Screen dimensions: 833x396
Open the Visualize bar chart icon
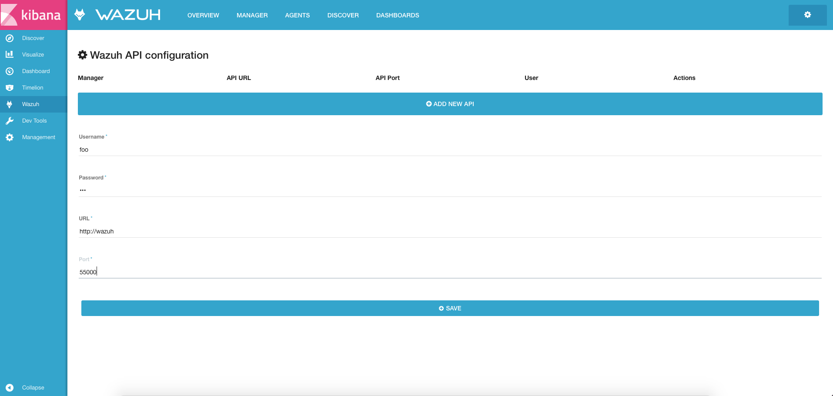click(x=10, y=55)
